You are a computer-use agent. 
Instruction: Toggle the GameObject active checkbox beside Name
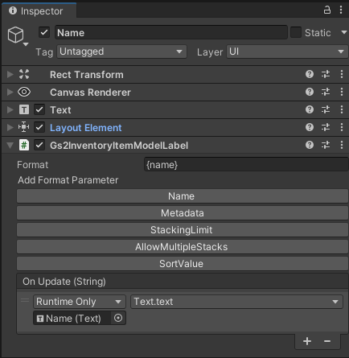(44, 33)
